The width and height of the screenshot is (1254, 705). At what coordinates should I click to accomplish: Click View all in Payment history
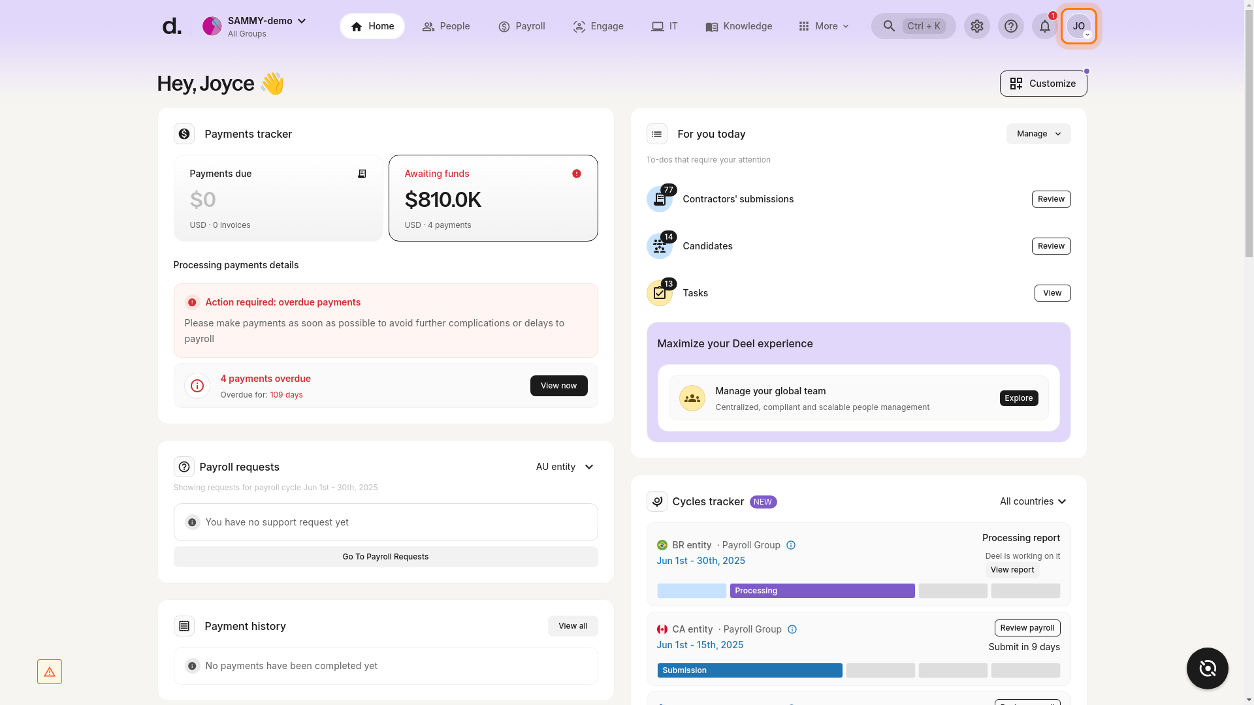click(573, 626)
